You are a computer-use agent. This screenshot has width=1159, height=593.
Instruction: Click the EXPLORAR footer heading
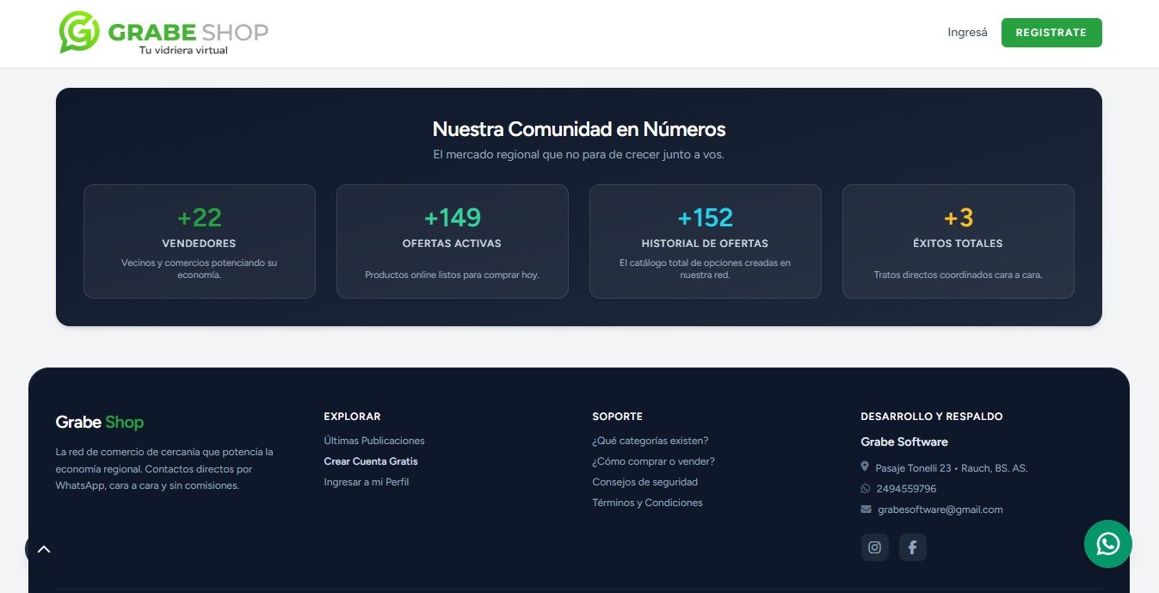click(352, 417)
